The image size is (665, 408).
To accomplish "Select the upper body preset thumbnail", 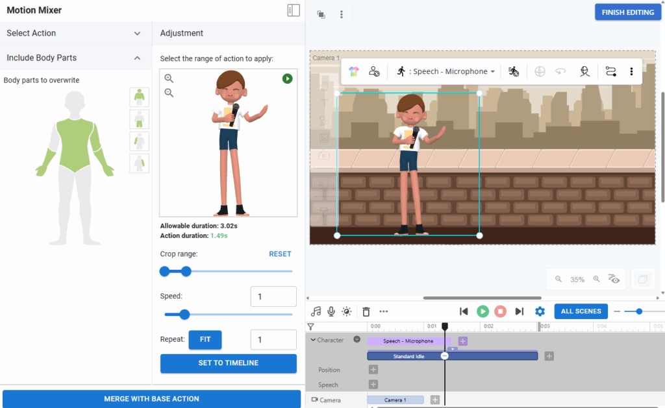I will pos(139,97).
